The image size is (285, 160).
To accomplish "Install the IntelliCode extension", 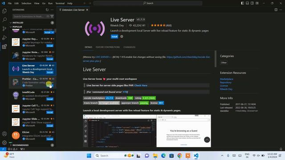I will tap(50, 99).
